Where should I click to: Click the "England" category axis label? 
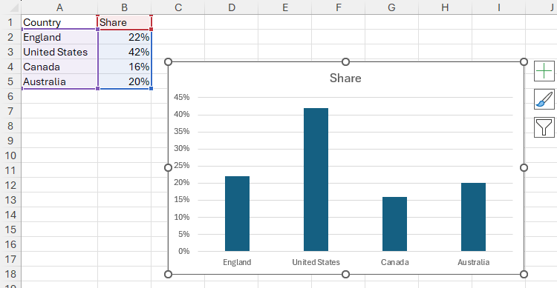[x=237, y=262]
